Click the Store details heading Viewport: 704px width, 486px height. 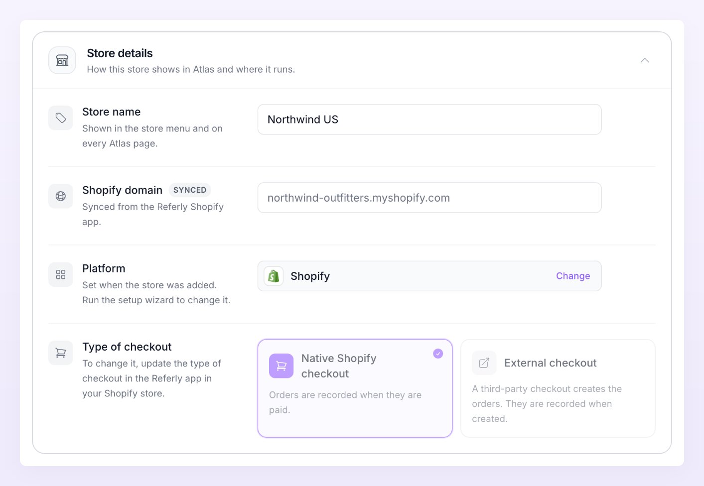[120, 53]
